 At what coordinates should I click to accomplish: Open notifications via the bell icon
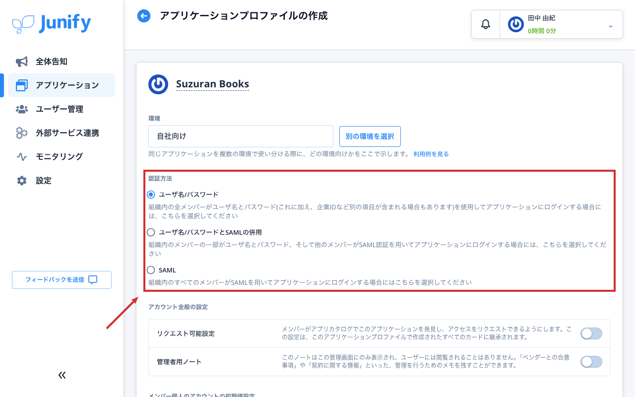point(486,24)
